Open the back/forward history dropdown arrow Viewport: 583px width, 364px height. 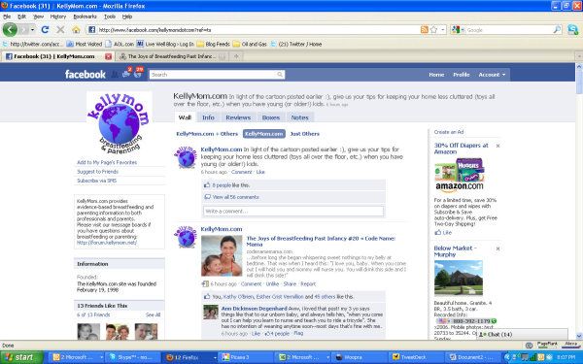[x=33, y=30]
